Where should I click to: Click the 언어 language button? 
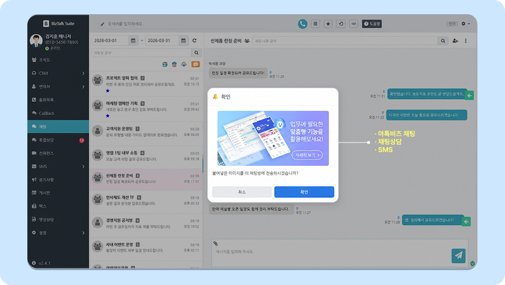coord(452,24)
